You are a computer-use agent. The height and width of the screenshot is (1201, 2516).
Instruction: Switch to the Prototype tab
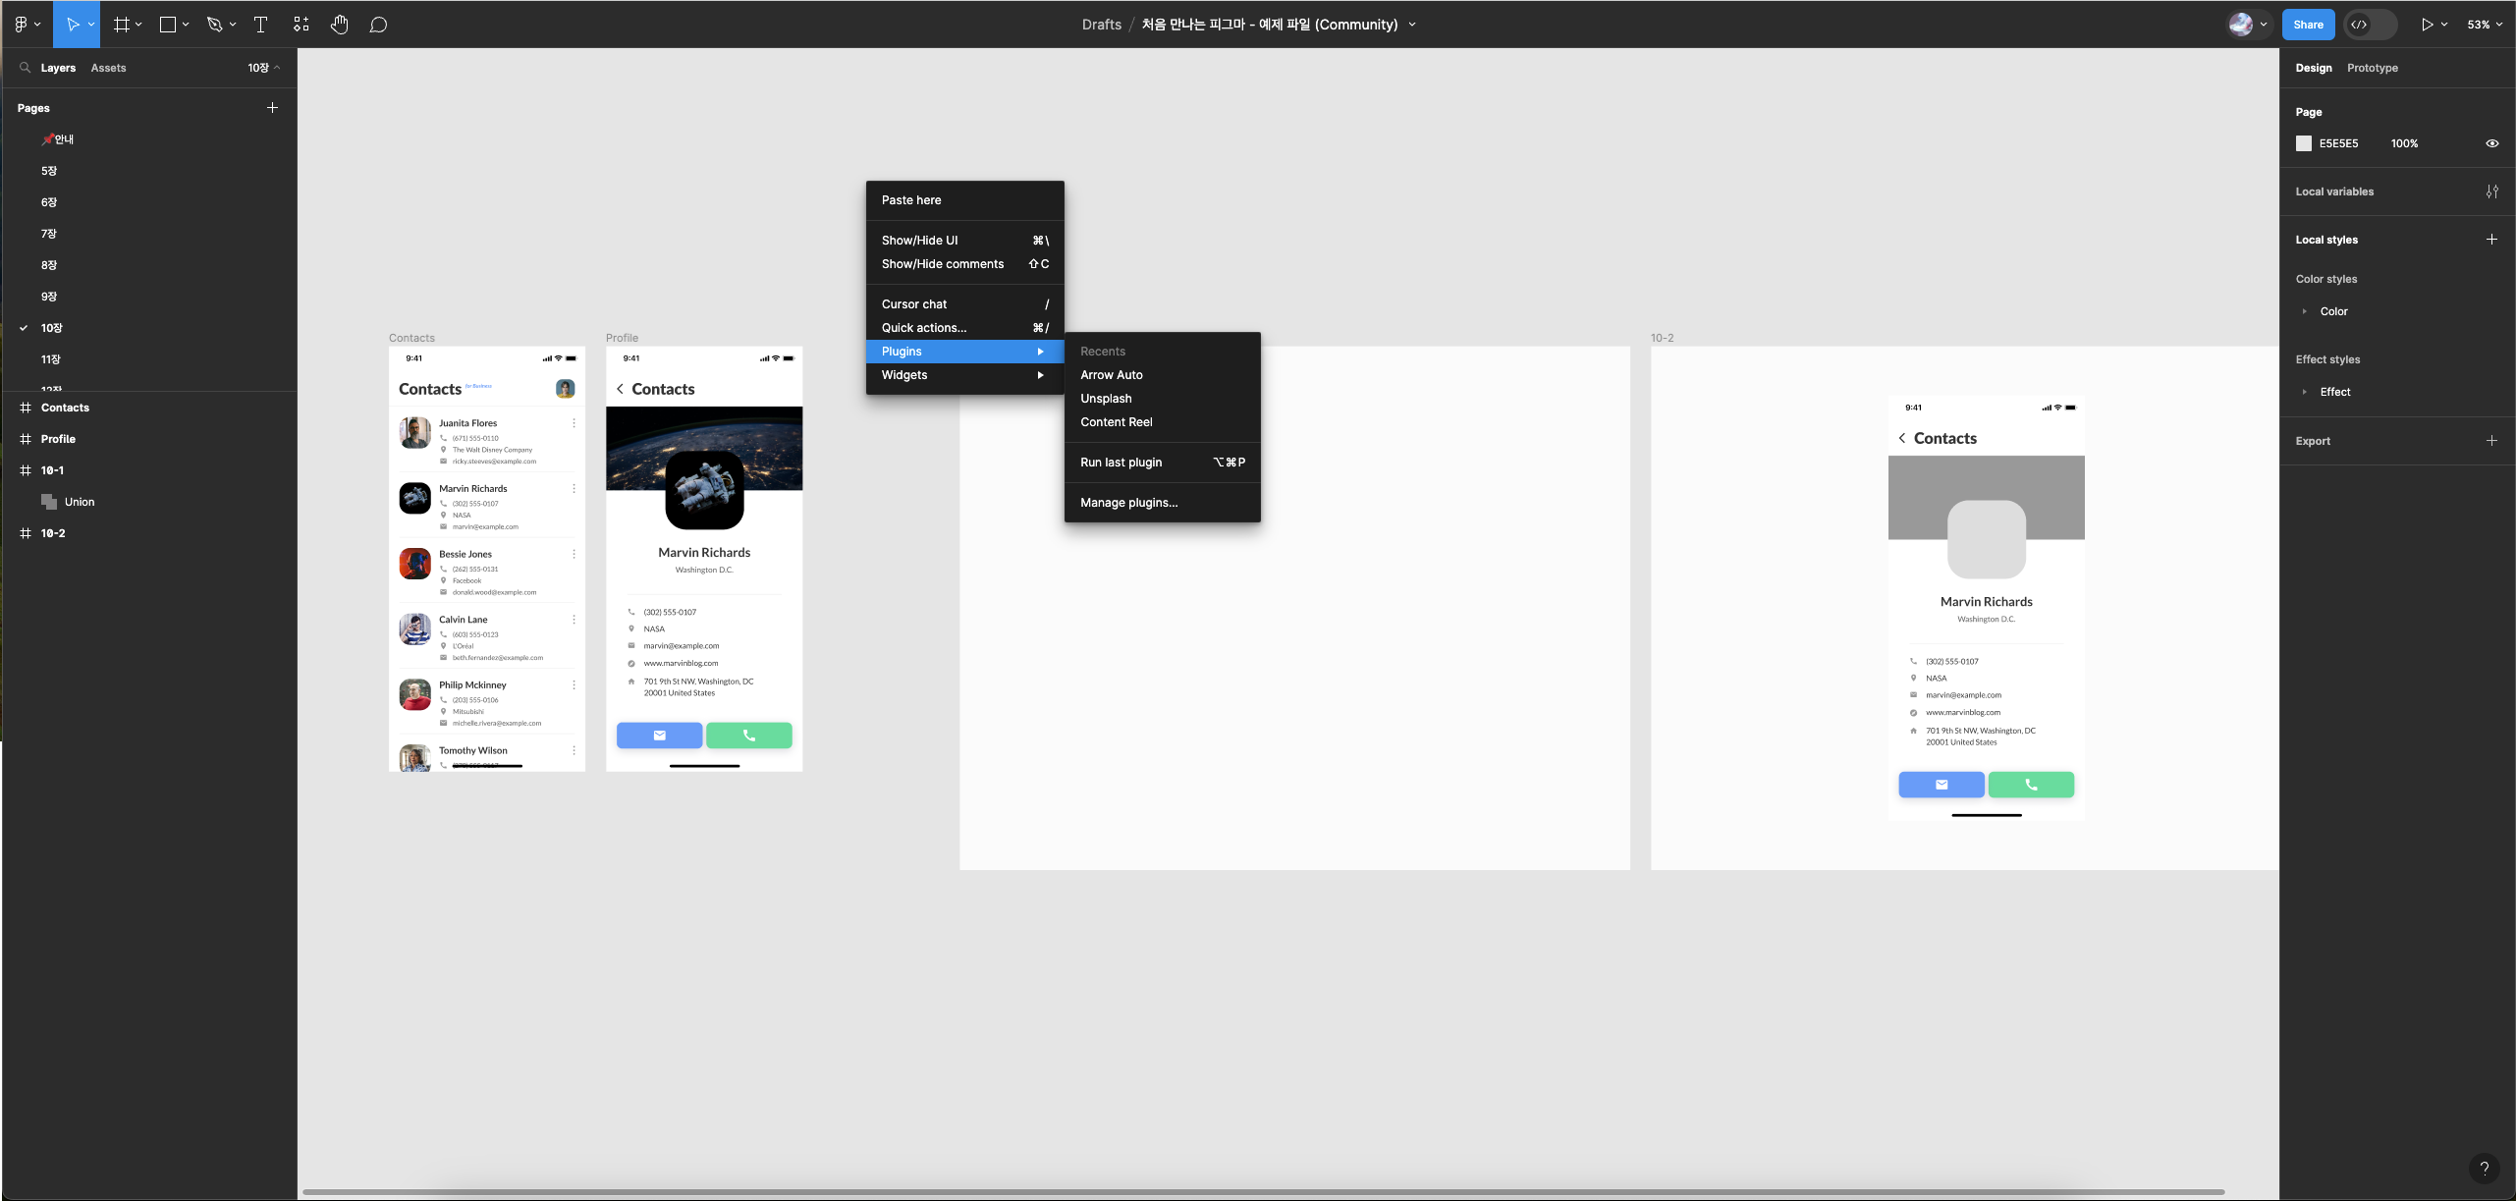click(x=2372, y=68)
